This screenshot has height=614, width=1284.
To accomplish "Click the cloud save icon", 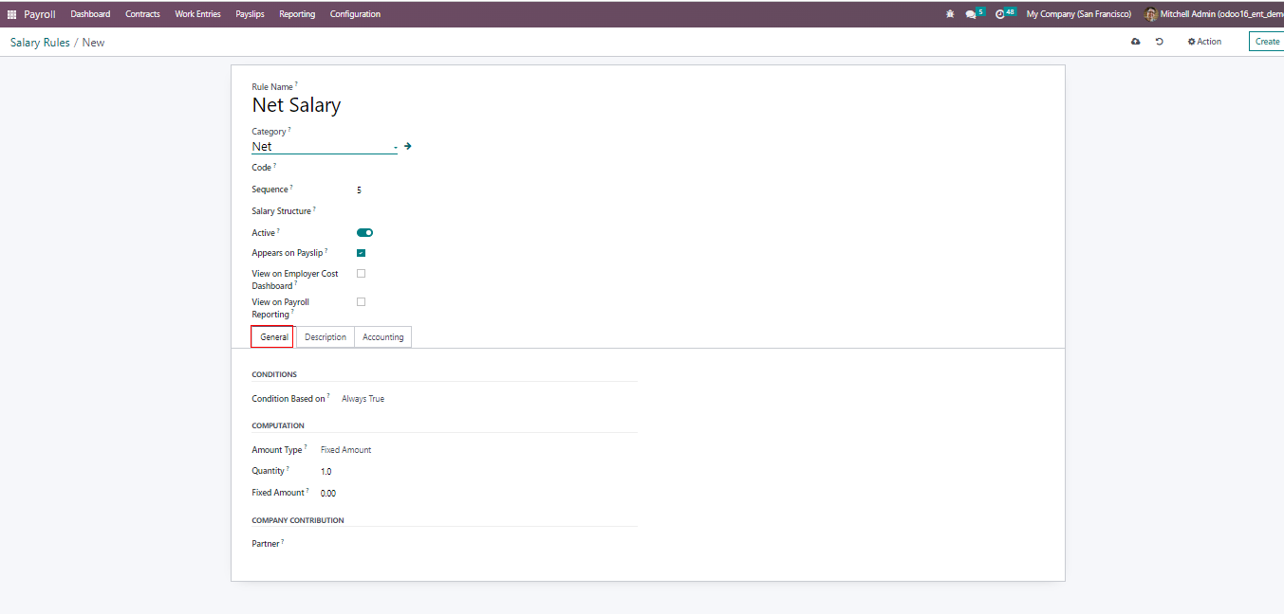I will [1135, 42].
